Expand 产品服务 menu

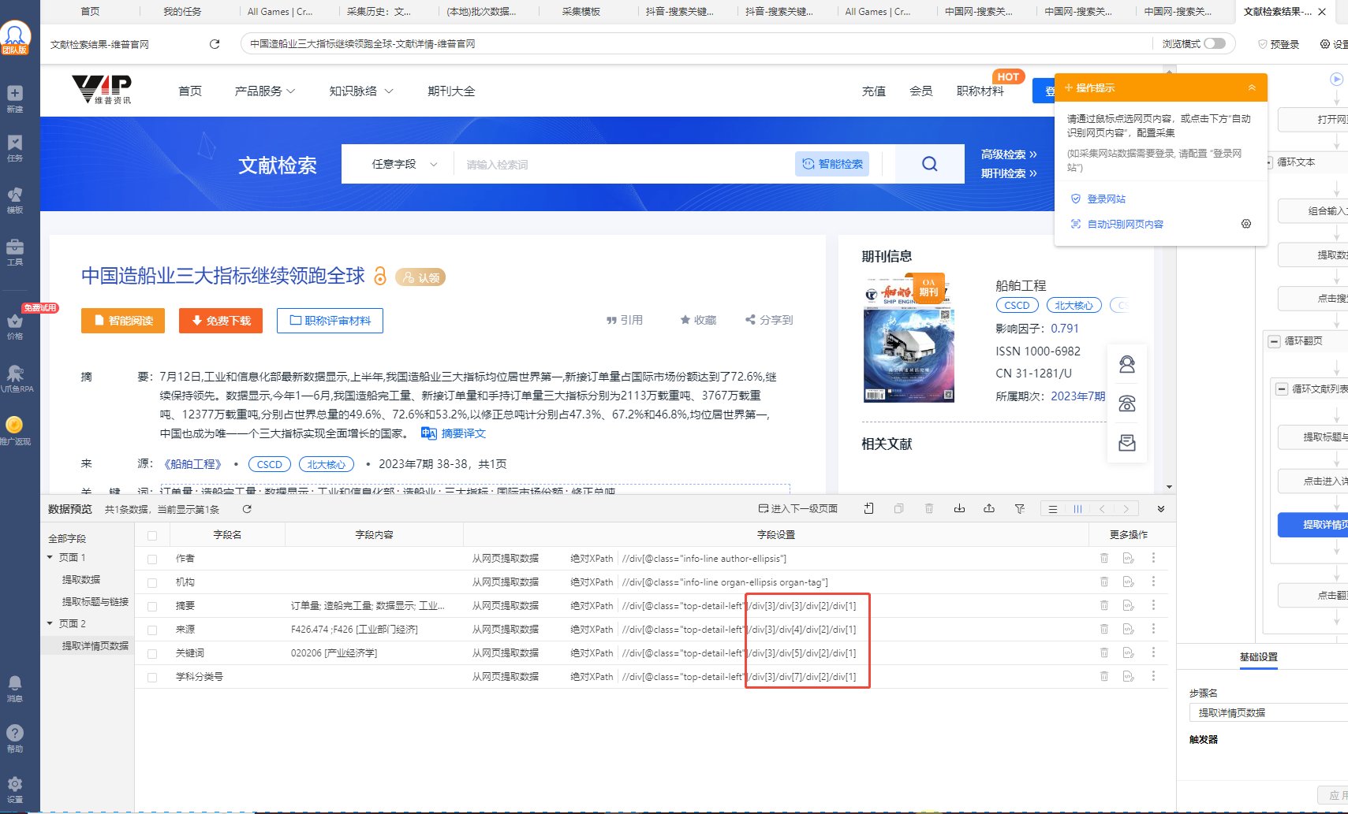(x=265, y=91)
